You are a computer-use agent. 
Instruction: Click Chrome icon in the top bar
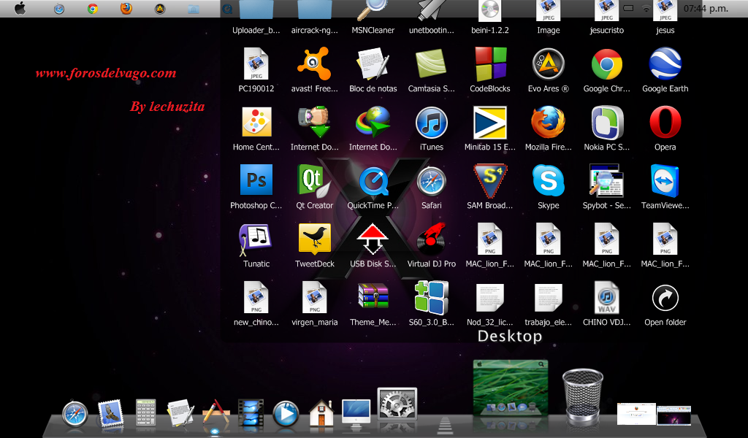[93, 9]
